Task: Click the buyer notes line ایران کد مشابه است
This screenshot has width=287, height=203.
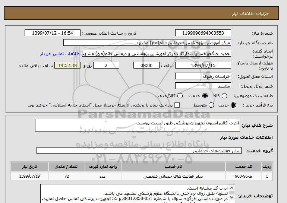Action: (x=207, y=188)
